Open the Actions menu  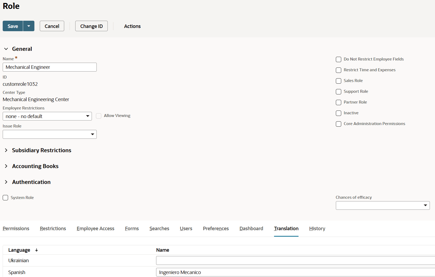pyautogui.click(x=132, y=26)
